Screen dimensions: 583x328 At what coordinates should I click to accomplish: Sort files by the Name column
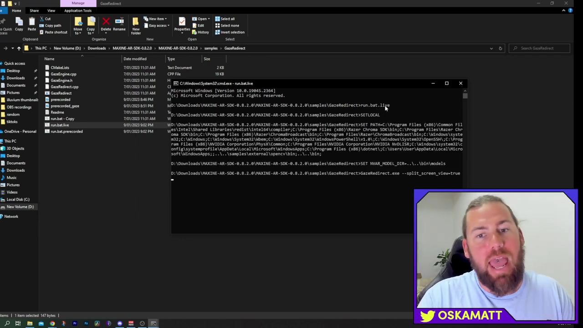click(x=49, y=59)
